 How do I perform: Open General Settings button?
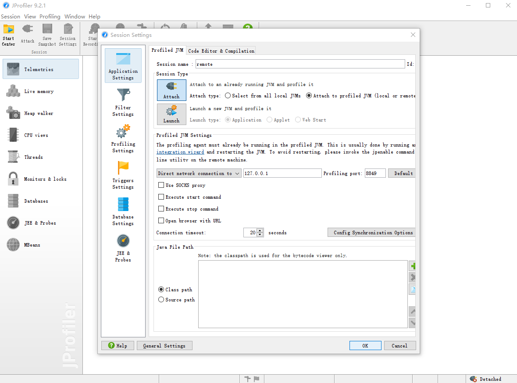pos(164,345)
